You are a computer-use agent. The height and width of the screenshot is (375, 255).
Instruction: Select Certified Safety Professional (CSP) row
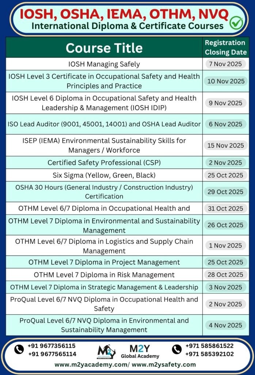click(104, 163)
